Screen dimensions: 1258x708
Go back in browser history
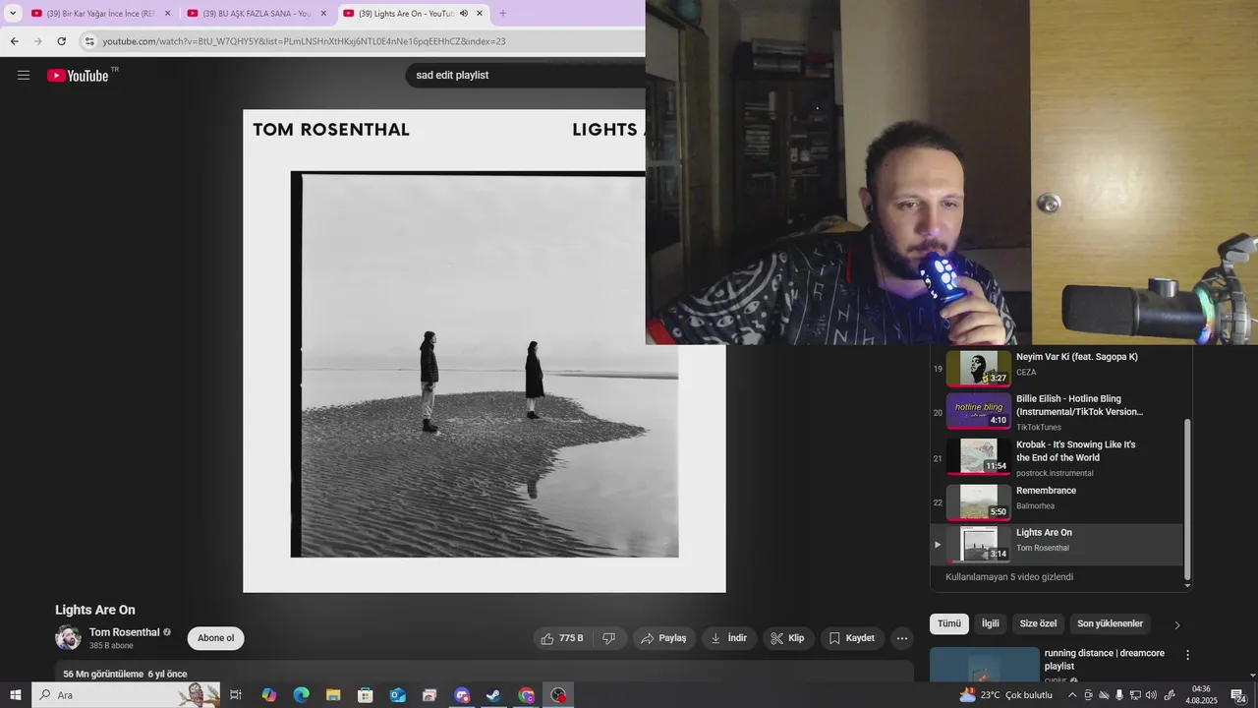coord(14,41)
